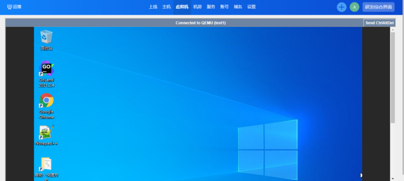Open the 上线 menu item
The height and width of the screenshot is (181, 404).
[153, 7]
